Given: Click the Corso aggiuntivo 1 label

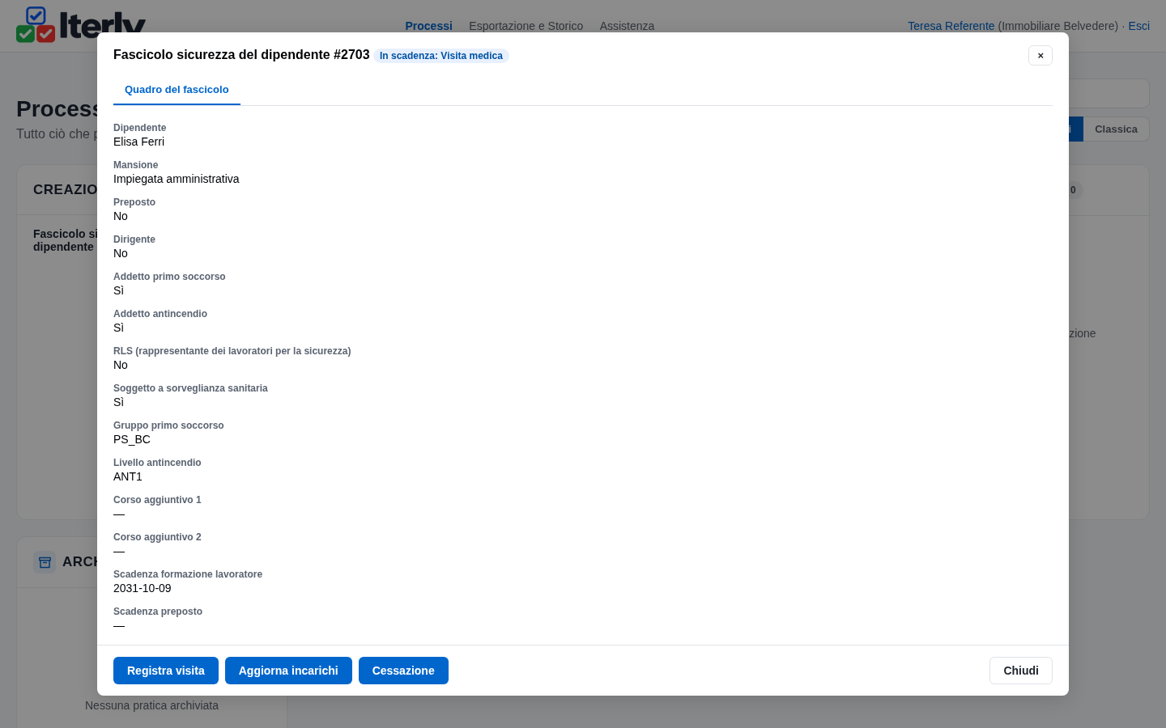Looking at the screenshot, I should [x=157, y=500].
